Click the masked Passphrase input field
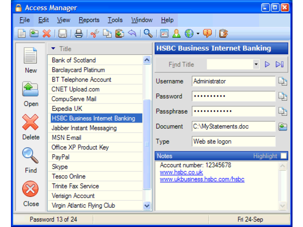The height and width of the screenshot is (227, 303). 234,111
